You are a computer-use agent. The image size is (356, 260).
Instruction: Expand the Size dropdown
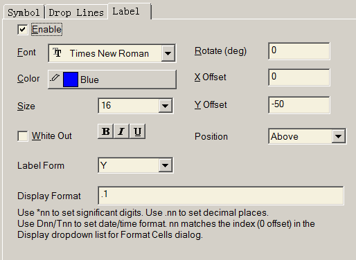tap(165, 106)
